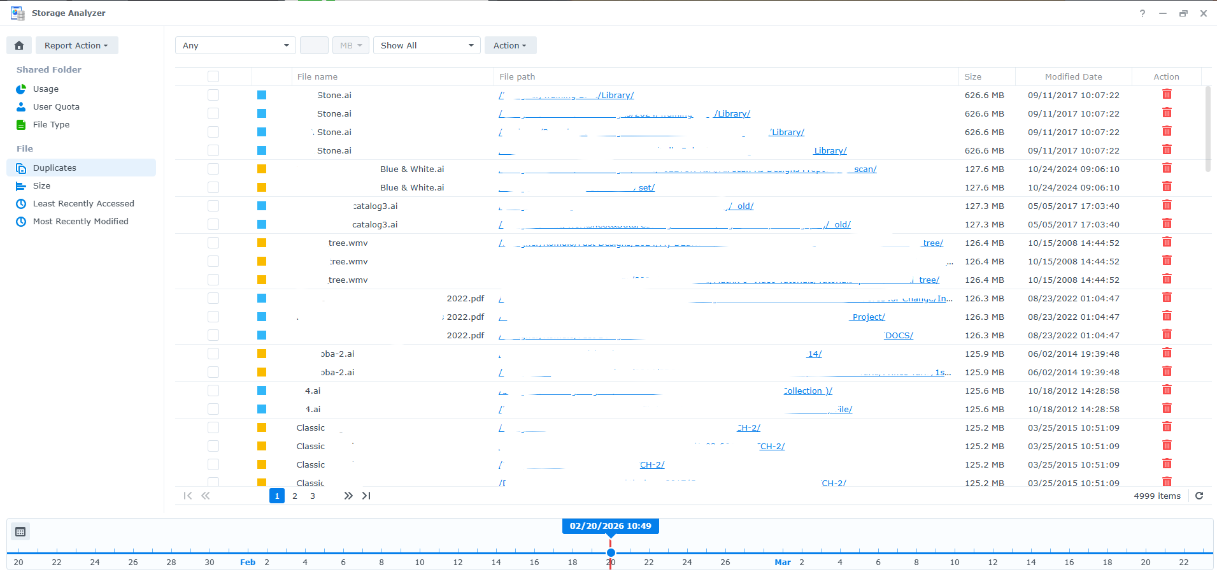Click the Action button in the toolbar
This screenshot has height=574, width=1217.
point(510,45)
